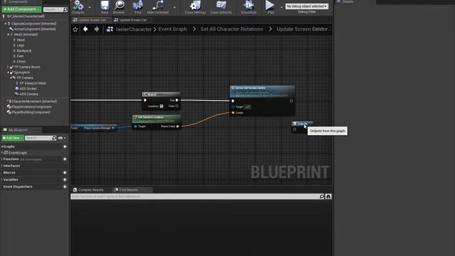
Task: Bookmark the graph with the star icon
Action: pyautogui.click(x=75, y=29)
